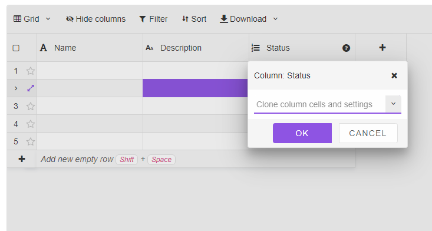
Task: Click the Description cell in row 3
Action: tap(196, 105)
